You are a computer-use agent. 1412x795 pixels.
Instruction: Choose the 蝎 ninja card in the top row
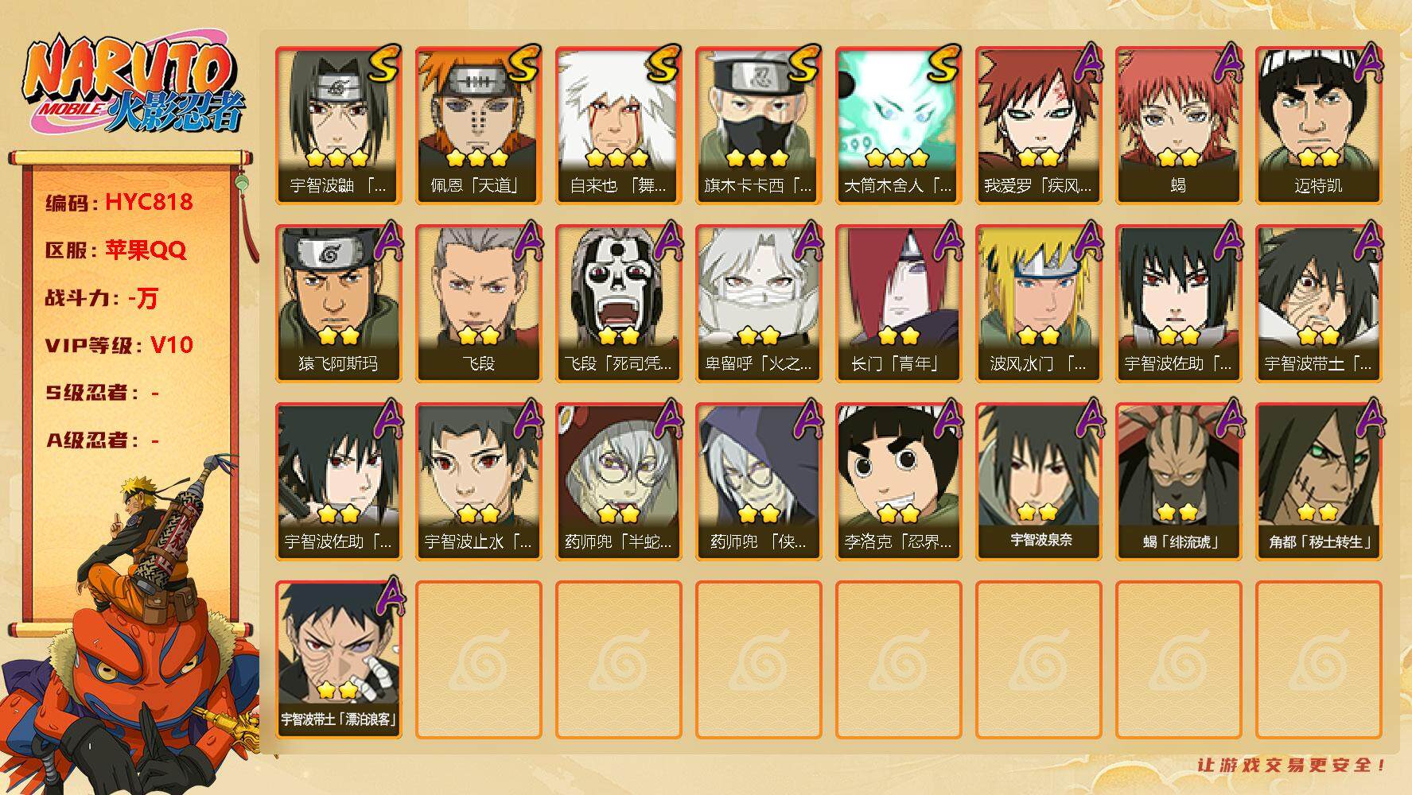[x=1178, y=126]
